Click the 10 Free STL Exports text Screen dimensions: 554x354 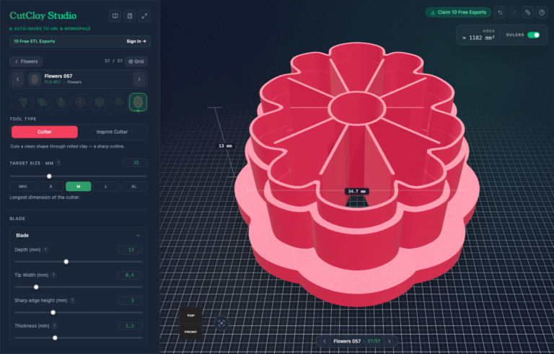[x=35, y=41]
